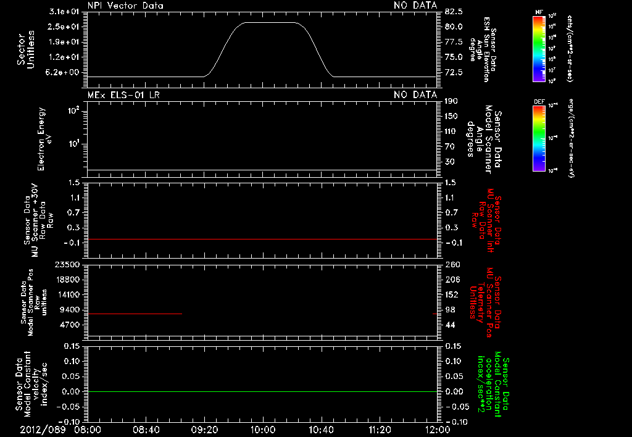Click the 190 scanner angle tick
This screenshot has width=632, height=437.
[x=451, y=101]
